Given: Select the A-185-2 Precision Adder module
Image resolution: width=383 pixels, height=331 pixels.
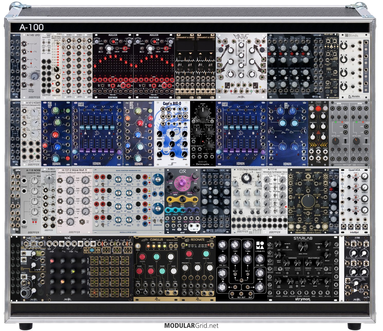Looking at the screenshot, I should [x=49, y=201].
